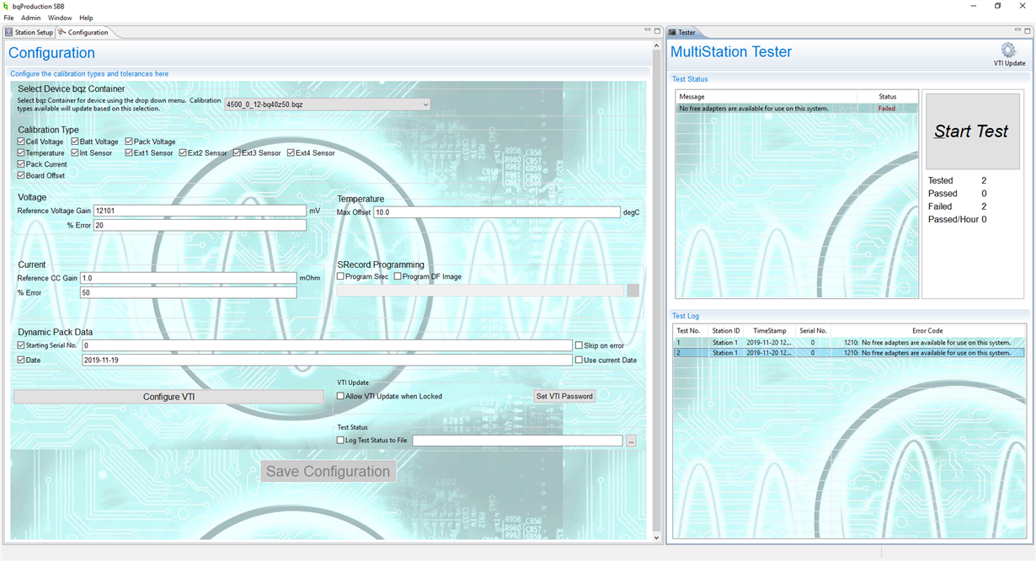Viewport: 1036px width, 561px height.
Task: Check Allow VTI Update when Locked
Action: point(340,396)
